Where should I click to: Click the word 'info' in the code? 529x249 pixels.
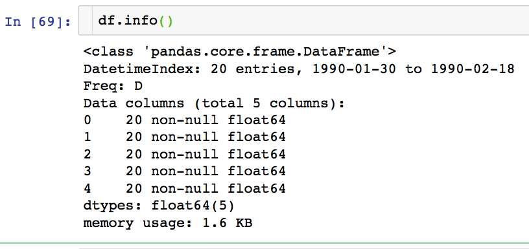tap(141, 21)
